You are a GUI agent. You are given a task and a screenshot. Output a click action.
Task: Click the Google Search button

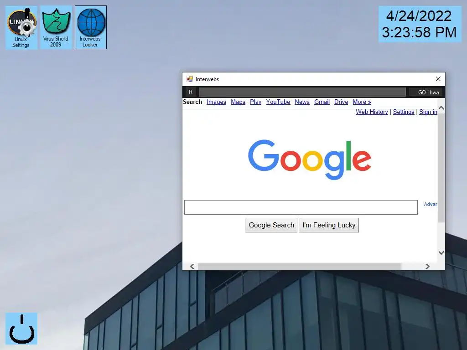click(x=271, y=225)
